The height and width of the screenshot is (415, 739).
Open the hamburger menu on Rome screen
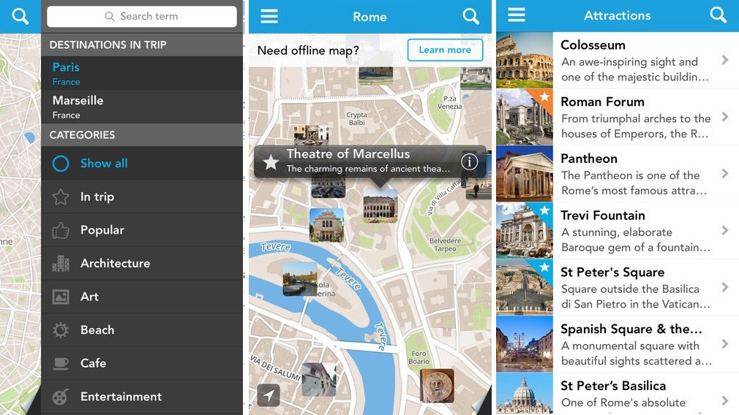[270, 16]
